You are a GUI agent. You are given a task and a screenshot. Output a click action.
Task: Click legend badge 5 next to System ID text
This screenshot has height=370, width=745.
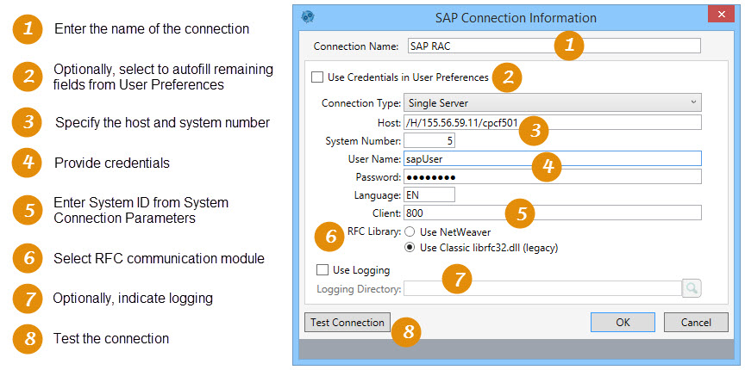(x=28, y=210)
